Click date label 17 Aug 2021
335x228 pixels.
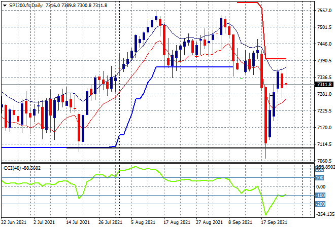[177, 222]
